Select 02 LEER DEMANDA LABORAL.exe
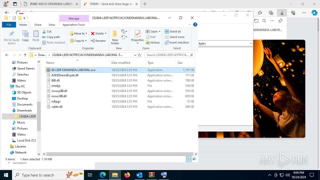 coord(120,70)
